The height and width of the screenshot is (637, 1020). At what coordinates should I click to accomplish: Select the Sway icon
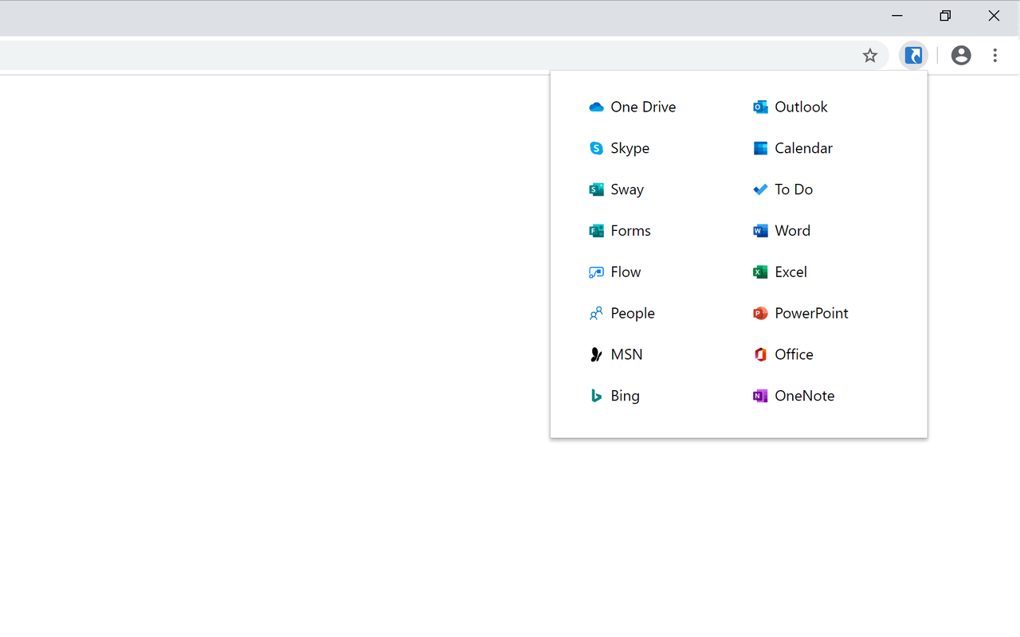596,190
